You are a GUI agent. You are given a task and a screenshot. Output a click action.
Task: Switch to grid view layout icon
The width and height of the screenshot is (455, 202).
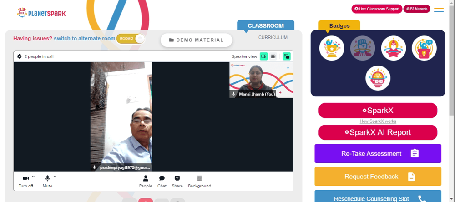[273, 56]
